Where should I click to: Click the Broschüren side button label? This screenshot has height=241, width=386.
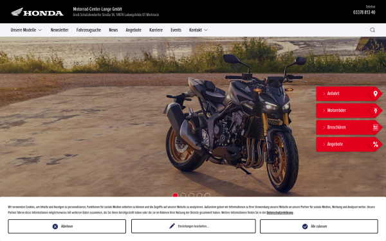336,127
